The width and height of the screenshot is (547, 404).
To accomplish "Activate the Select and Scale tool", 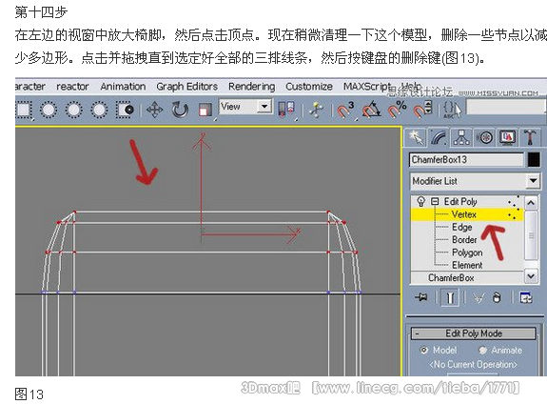I will point(205,111).
